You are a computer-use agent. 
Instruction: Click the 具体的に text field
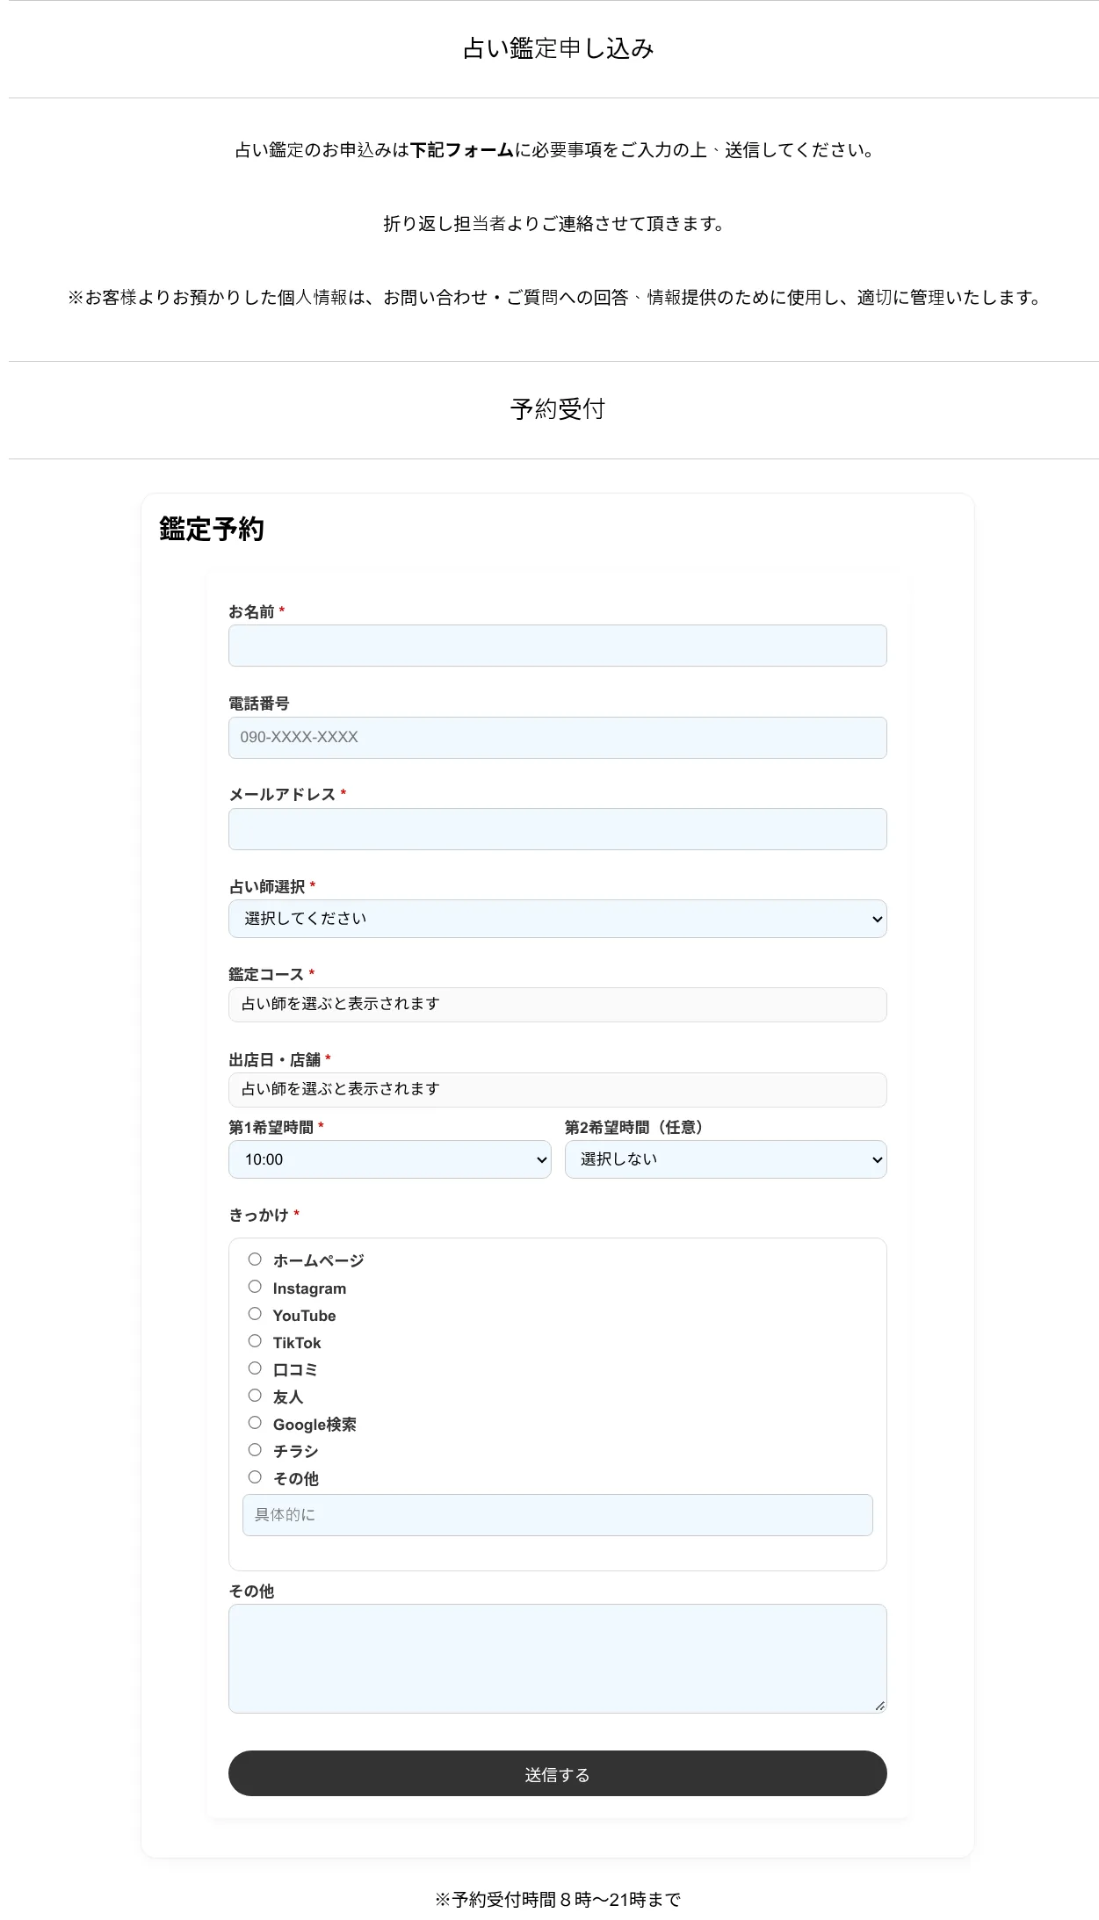pos(557,1515)
